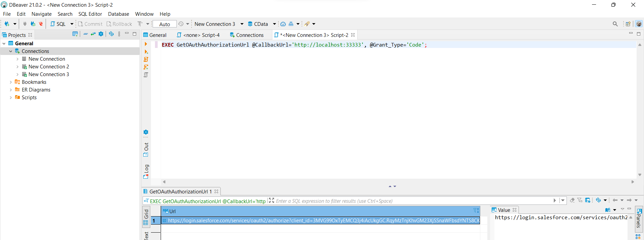Click the Link with editor arrows icon
Viewport: 644px width, 240px height.
[x=93, y=34]
